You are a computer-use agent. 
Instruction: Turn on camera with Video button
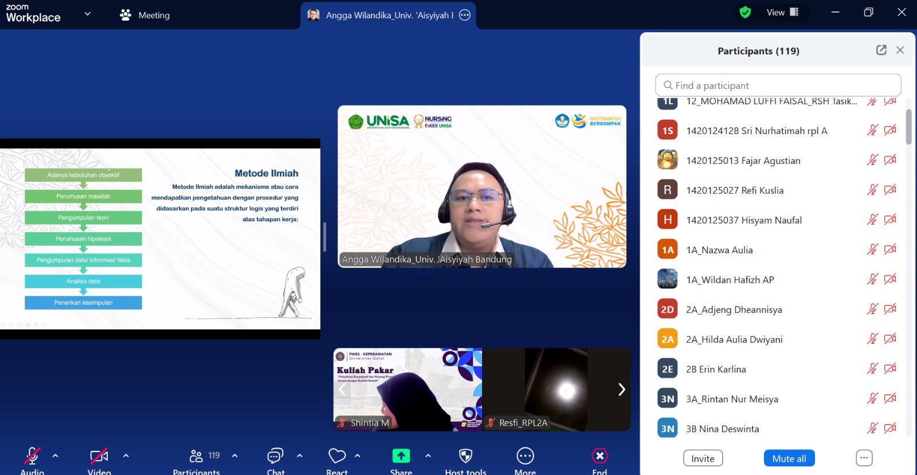[x=99, y=456]
